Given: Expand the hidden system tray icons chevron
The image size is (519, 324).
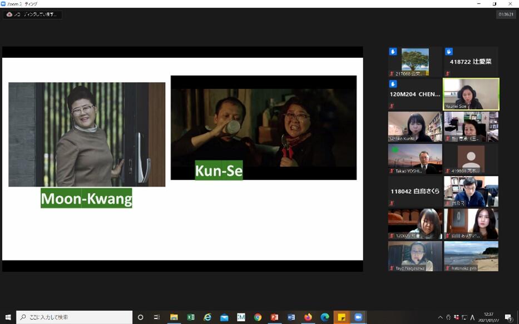Looking at the screenshot, I should click(x=440, y=317).
